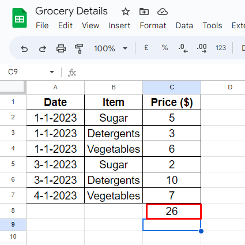Viewport: 245px width, 245px height.
Task: Check the cloud saved status icon
Action: [163, 12]
